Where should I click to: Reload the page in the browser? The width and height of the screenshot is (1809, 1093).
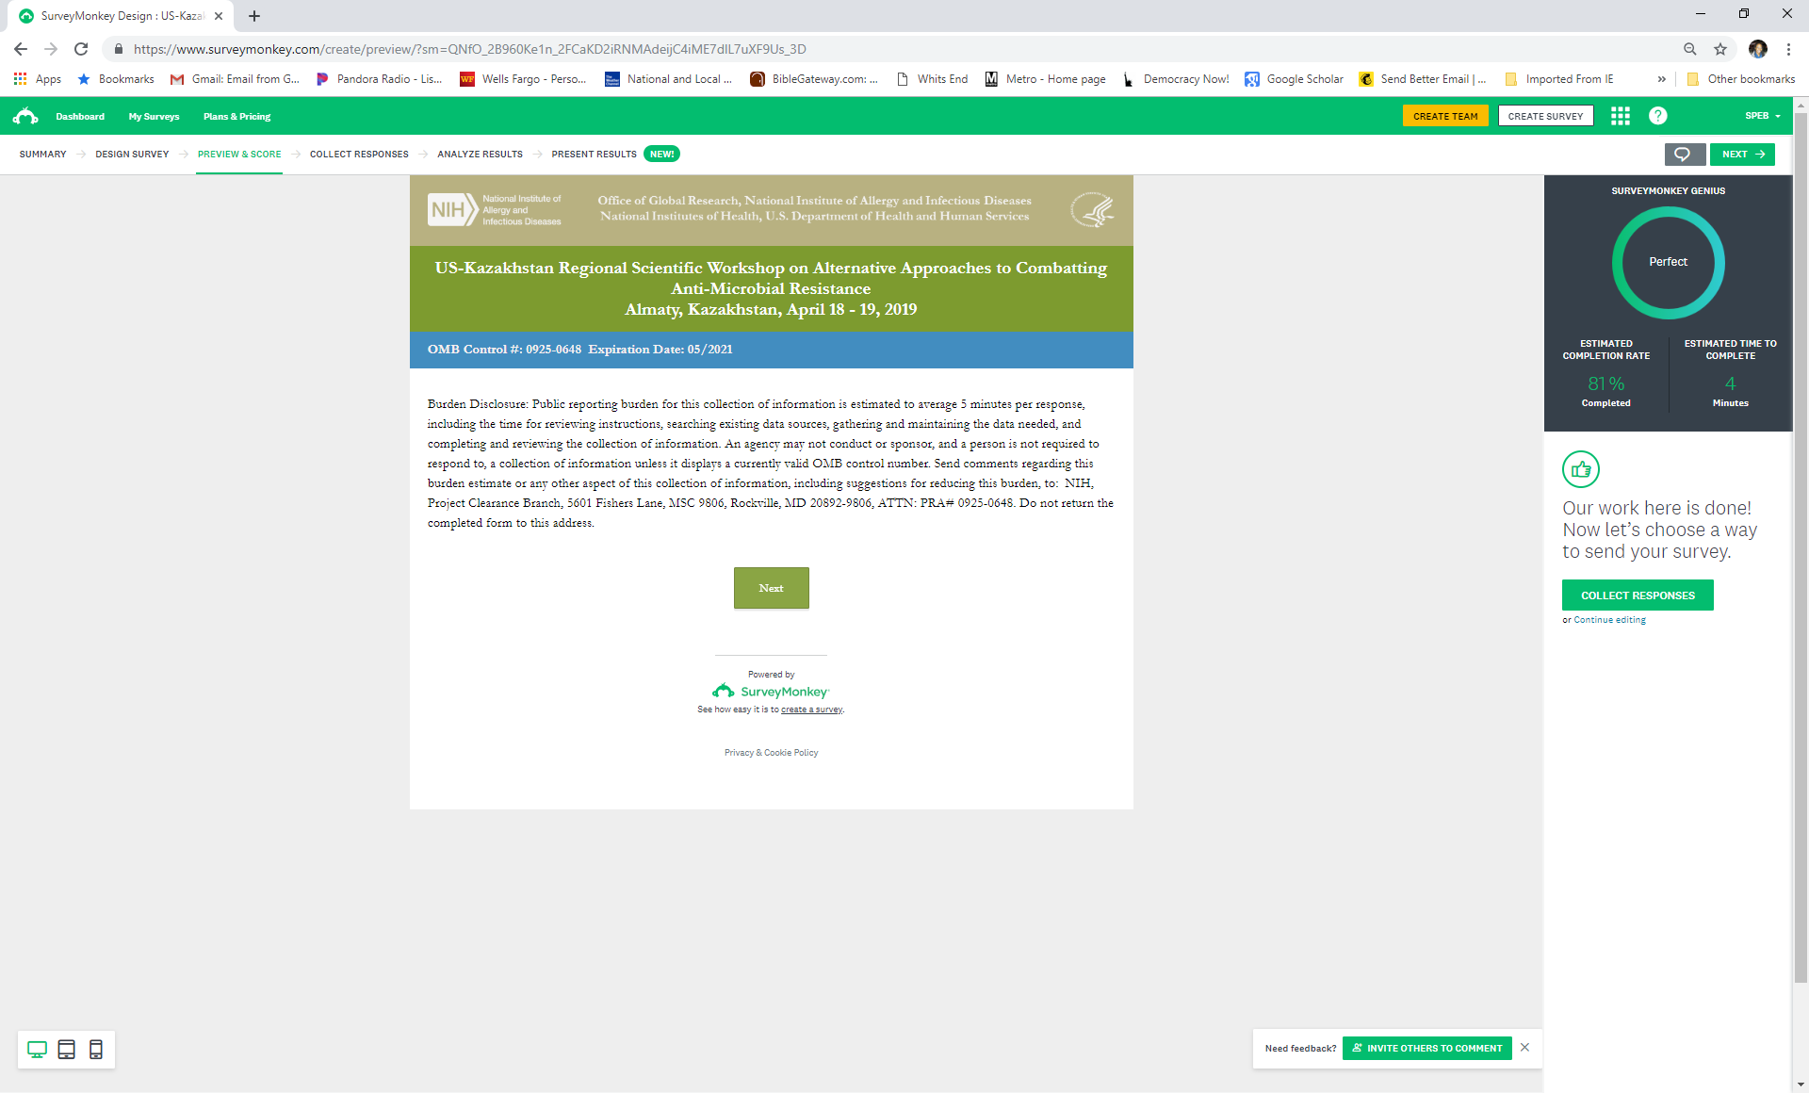[x=81, y=49]
